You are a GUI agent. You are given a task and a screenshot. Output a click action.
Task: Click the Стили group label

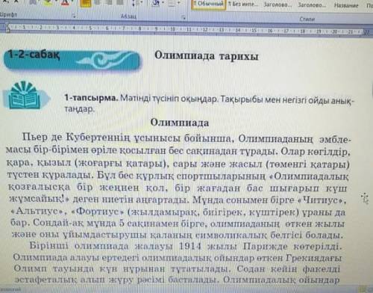[307, 19]
